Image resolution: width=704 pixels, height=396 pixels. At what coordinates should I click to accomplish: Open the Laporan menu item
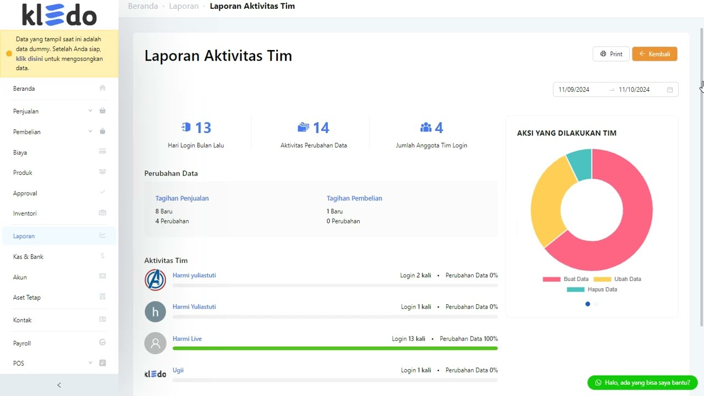tap(24, 236)
